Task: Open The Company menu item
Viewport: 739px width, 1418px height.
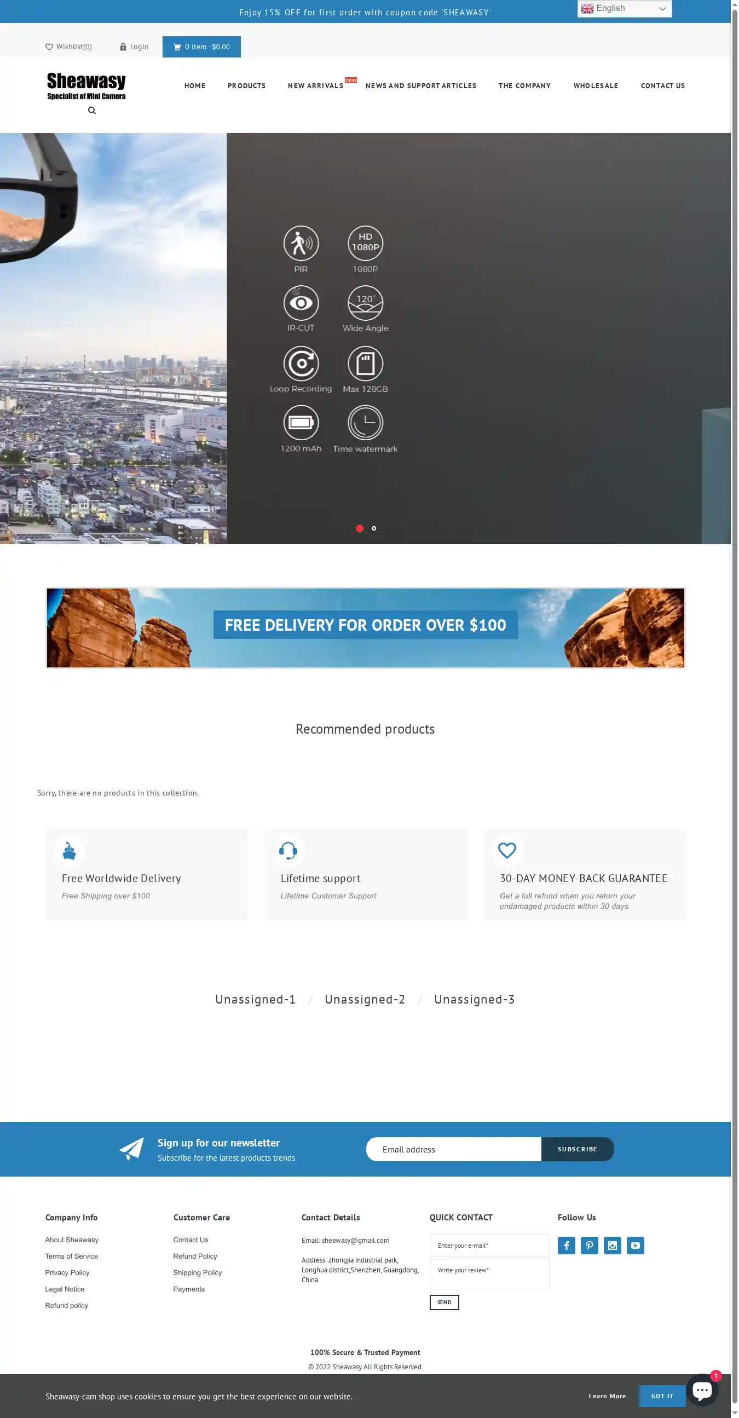Action: [x=524, y=86]
